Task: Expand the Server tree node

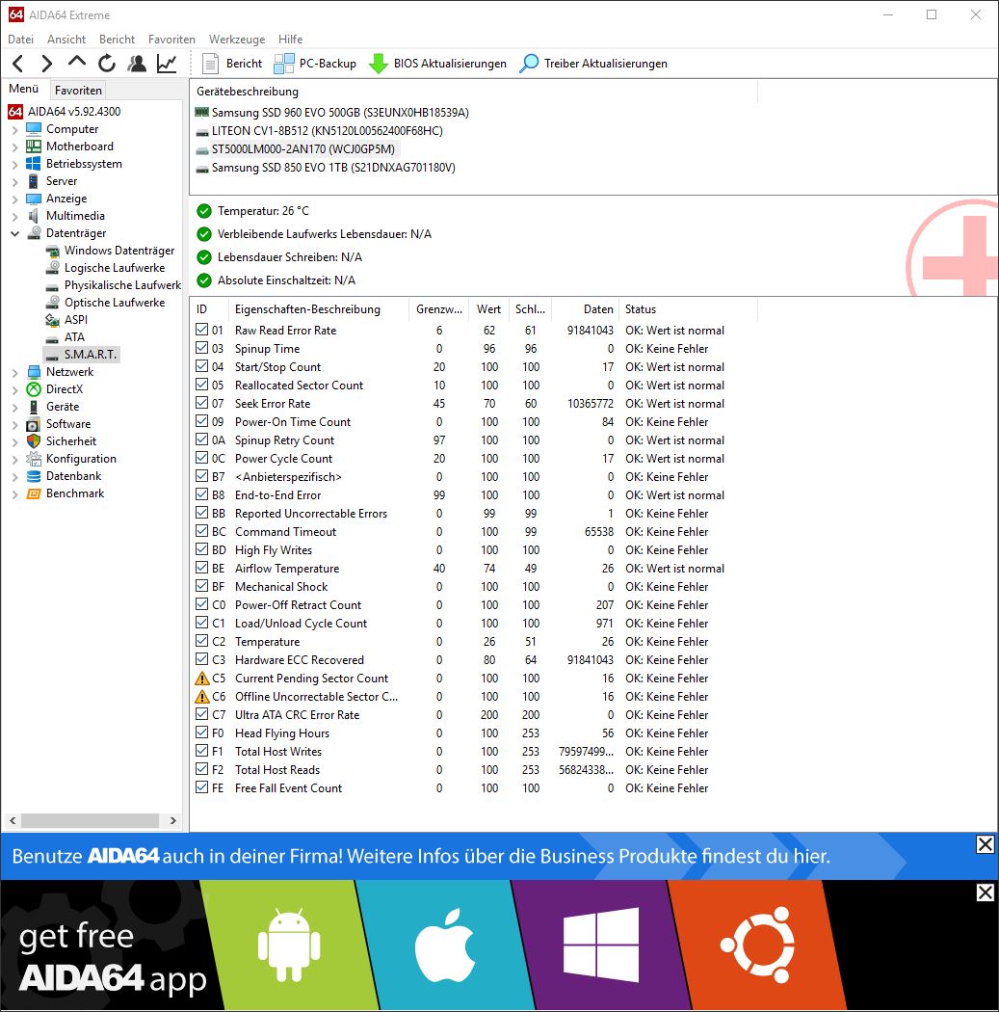Action: tap(14, 182)
